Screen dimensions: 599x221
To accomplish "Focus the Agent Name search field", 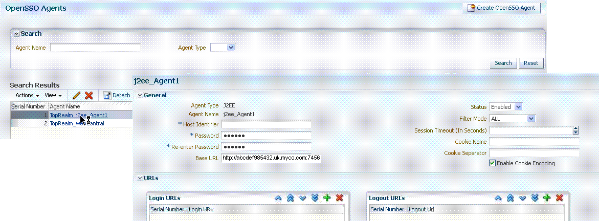I will (x=95, y=48).
